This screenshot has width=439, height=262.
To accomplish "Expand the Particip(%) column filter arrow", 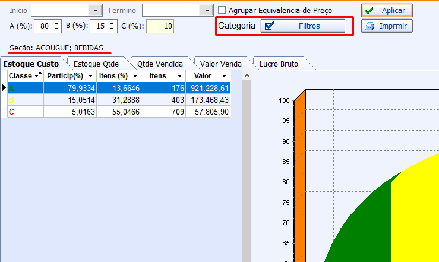I will 90,77.
